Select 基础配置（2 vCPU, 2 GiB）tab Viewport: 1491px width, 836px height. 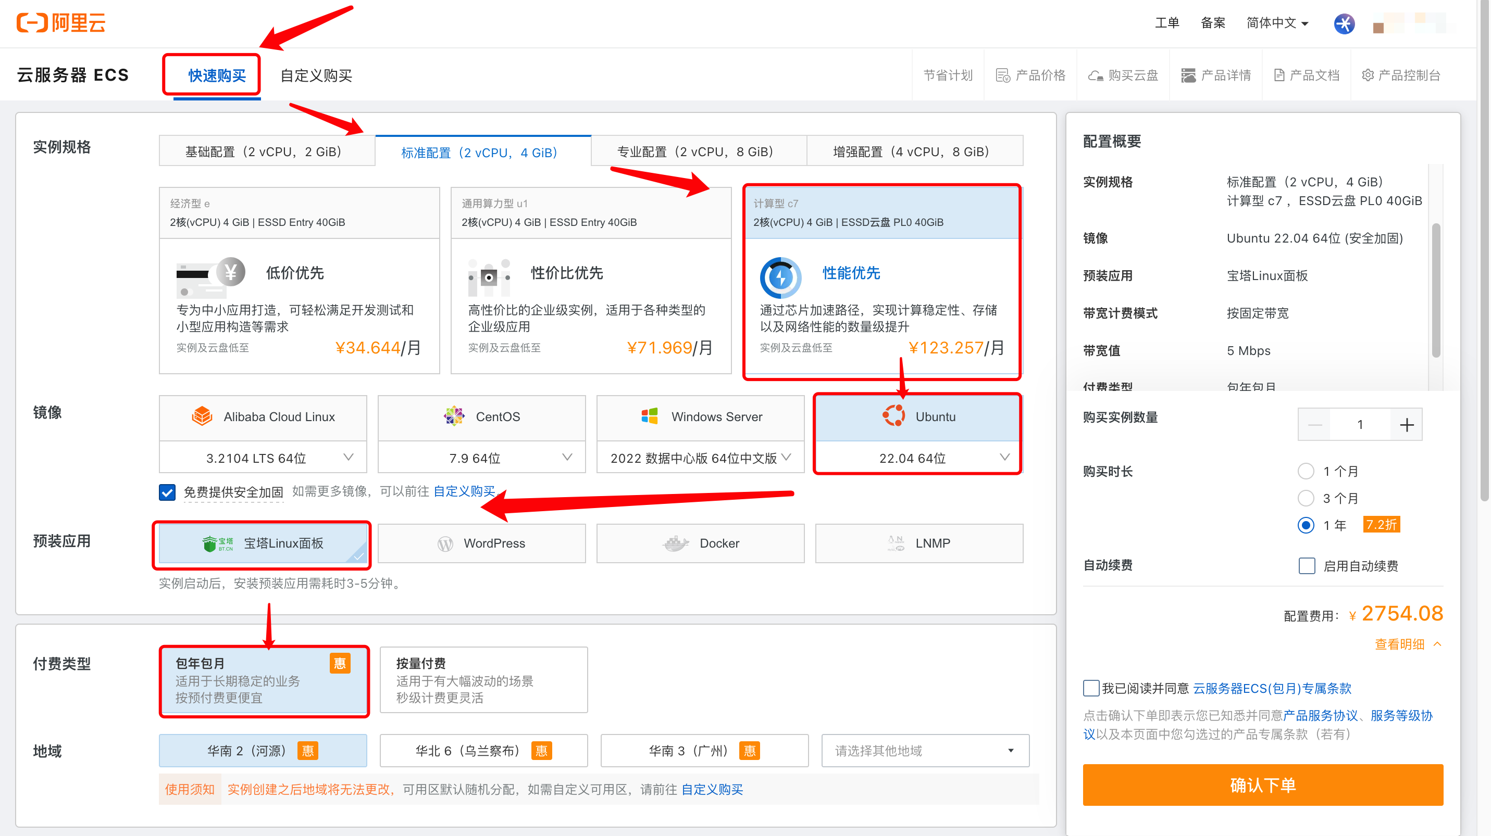click(x=267, y=151)
